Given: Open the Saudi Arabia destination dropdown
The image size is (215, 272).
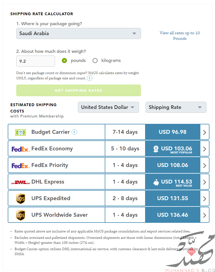Looking at the screenshot, I should (x=78, y=33).
